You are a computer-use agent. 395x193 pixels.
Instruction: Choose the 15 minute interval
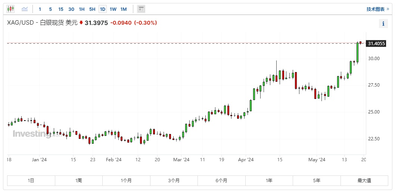click(x=61, y=9)
